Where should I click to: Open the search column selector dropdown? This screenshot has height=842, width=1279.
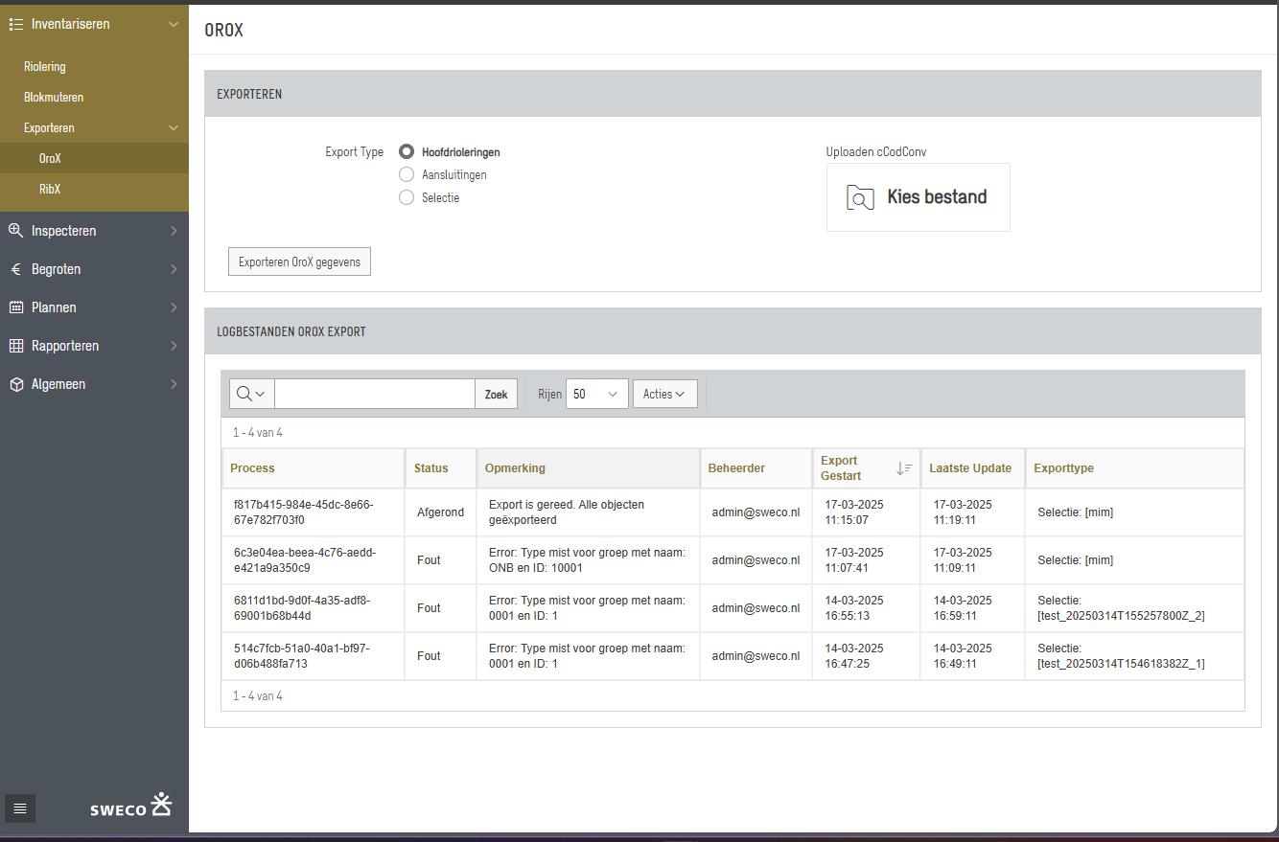coord(251,394)
